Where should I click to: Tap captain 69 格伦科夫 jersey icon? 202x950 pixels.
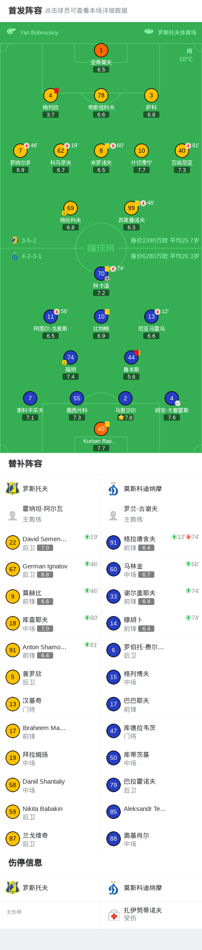(x=71, y=208)
